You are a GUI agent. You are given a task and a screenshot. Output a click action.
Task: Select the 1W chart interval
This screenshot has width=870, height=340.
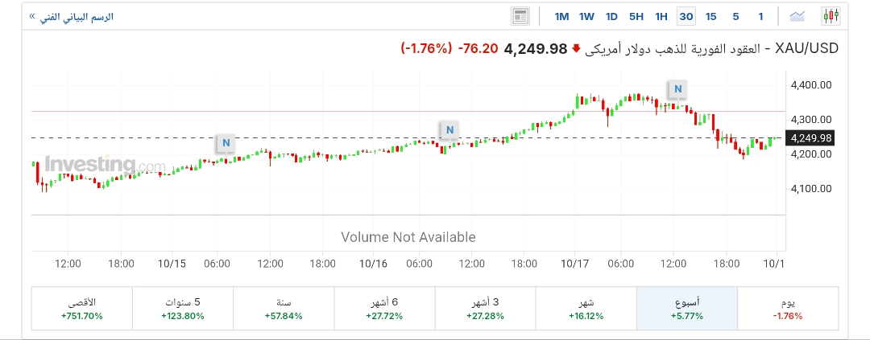point(586,16)
